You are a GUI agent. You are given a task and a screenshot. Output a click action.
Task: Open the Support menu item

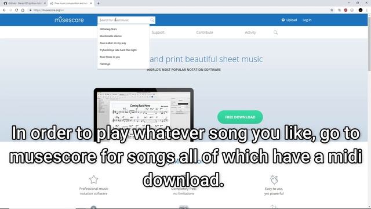[x=158, y=33]
